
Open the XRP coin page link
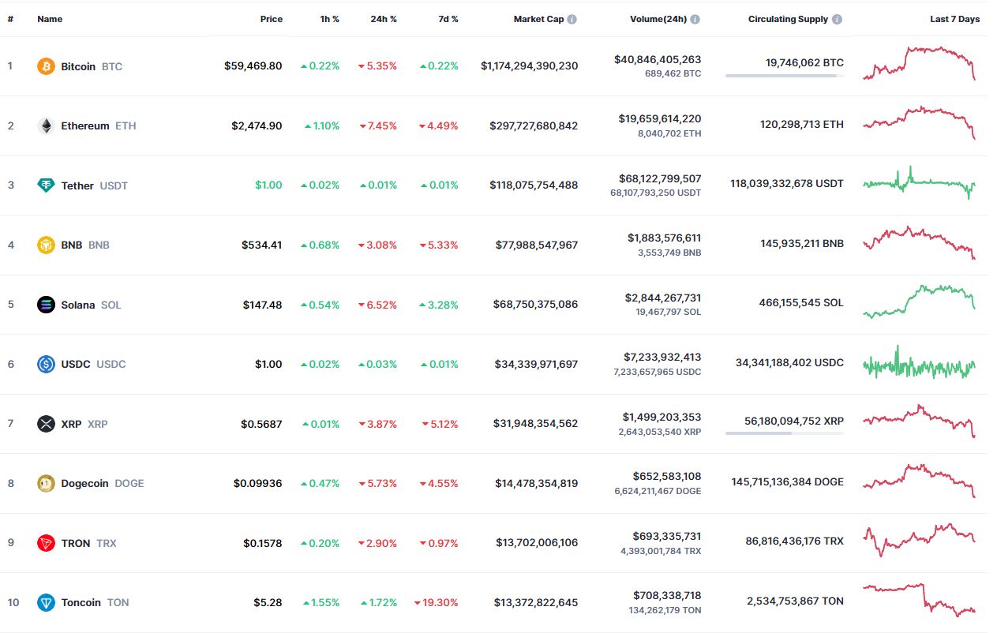tap(71, 424)
